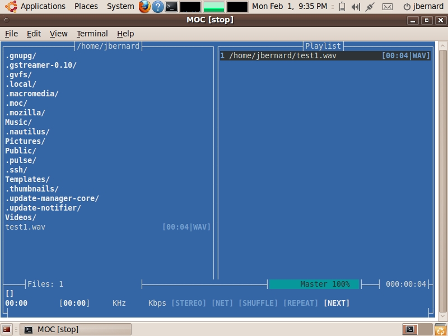This screenshot has width=448, height=336.
Task: Toggle the NEXT indicator in MOC
Action: (337, 303)
